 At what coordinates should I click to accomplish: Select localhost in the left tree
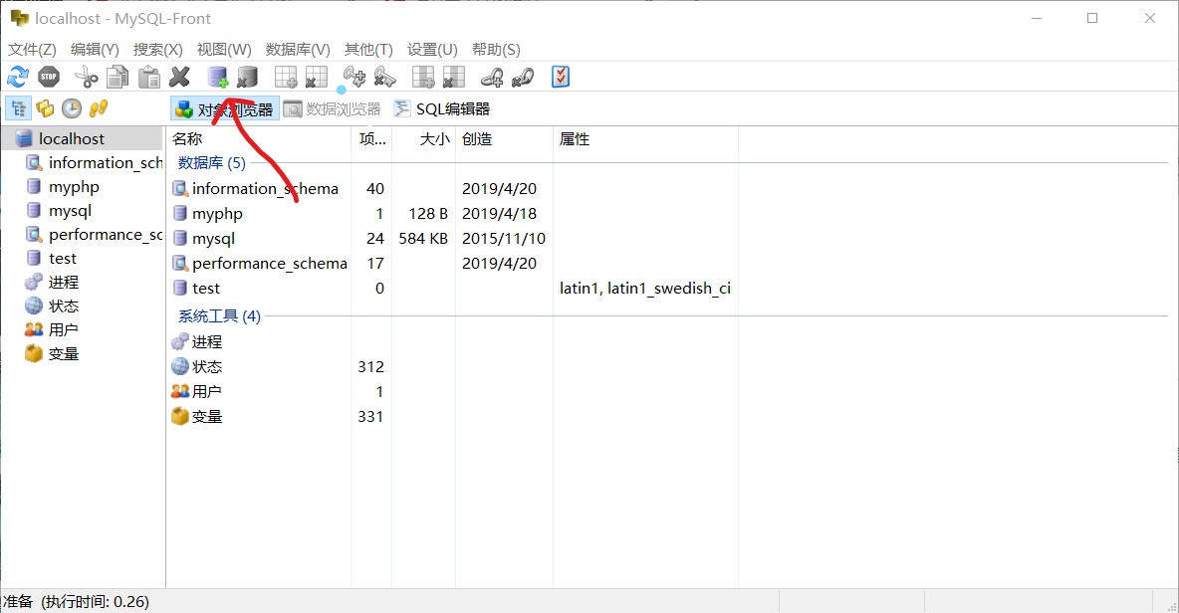click(x=72, y=139)
